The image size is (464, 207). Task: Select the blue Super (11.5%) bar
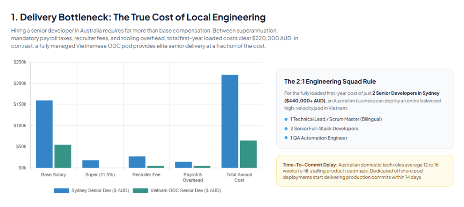point(91,164)
